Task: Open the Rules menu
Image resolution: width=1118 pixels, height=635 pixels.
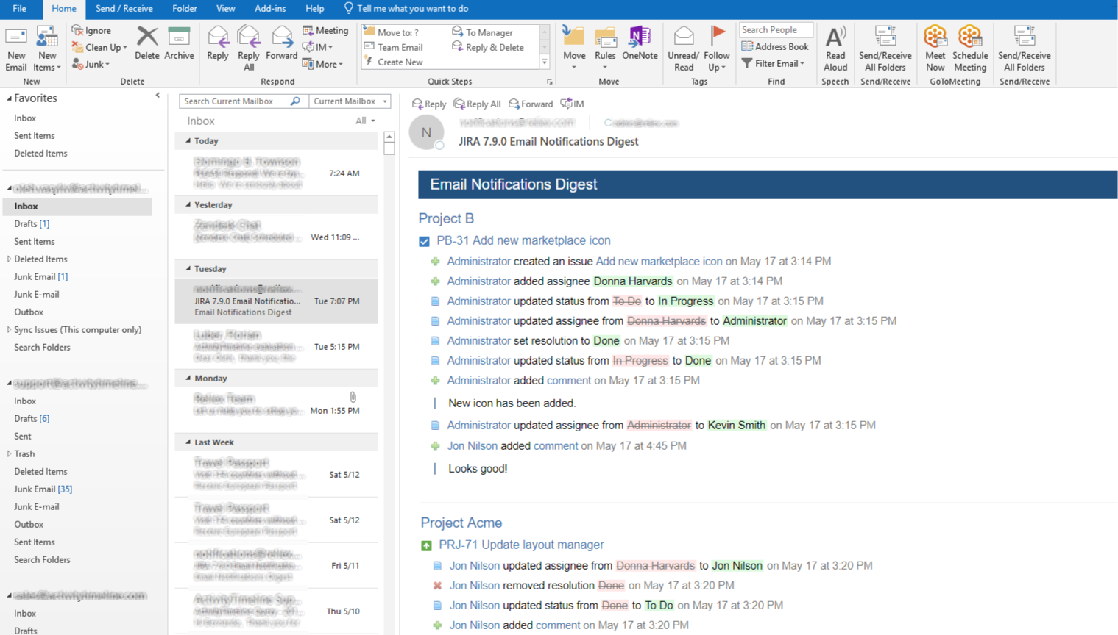Action: point(605,49)
